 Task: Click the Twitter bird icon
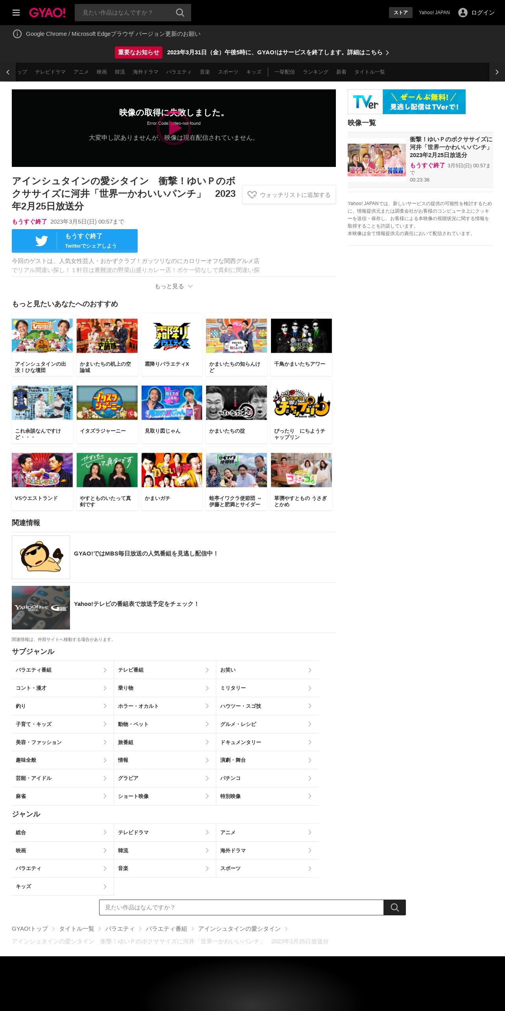pyautogui.click(x=42, y=241)
